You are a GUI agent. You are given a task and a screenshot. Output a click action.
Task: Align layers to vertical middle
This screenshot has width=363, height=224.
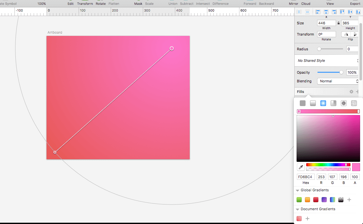[350, 12]
